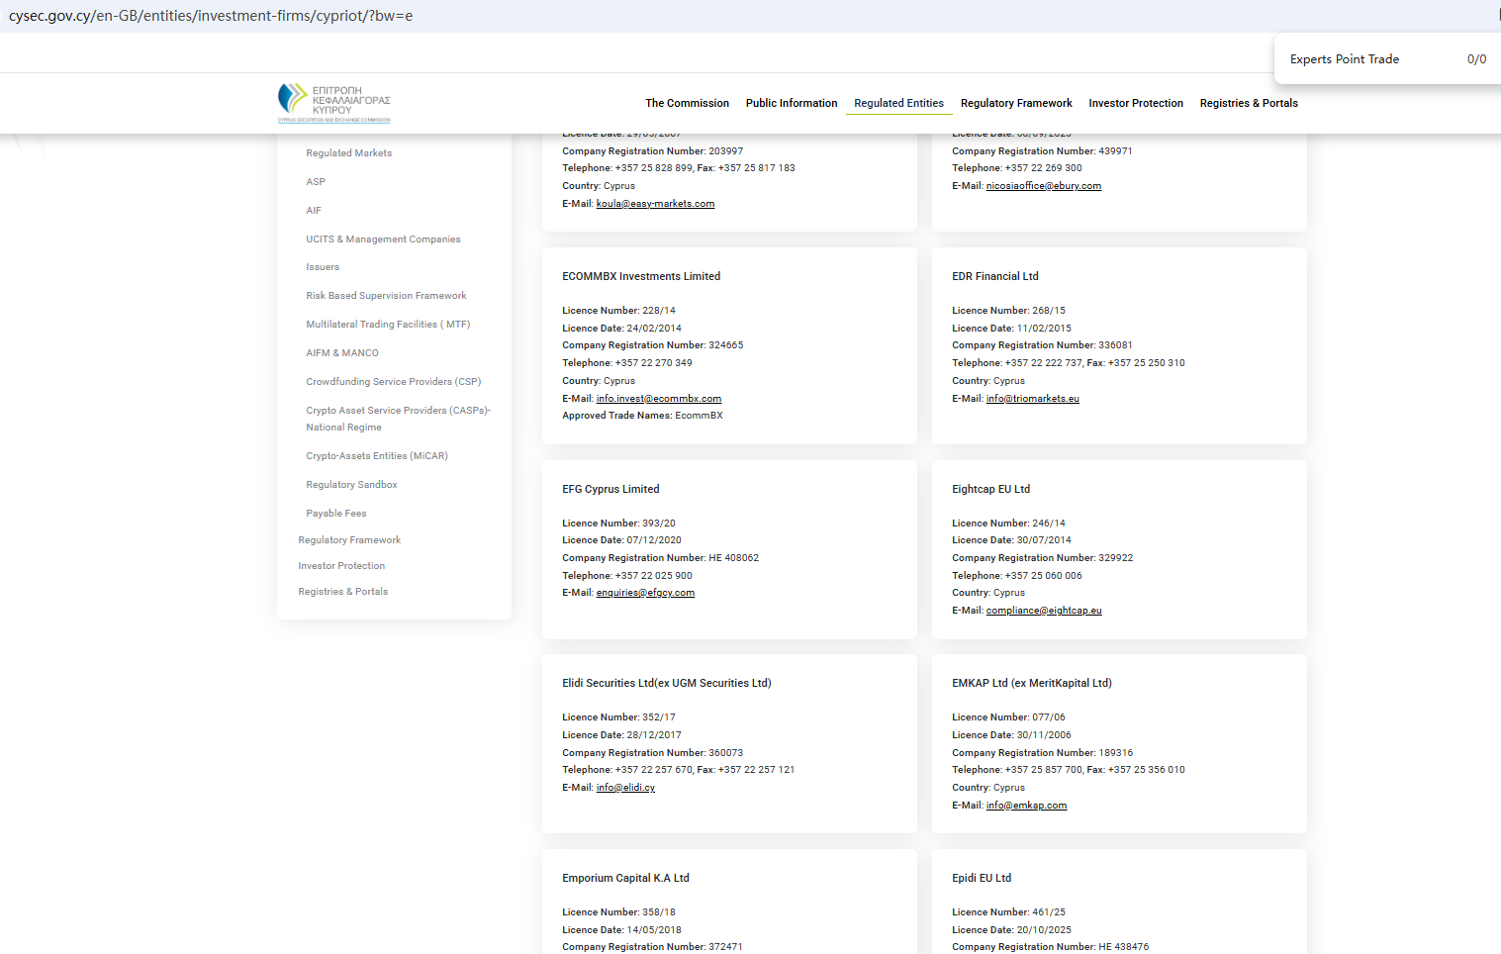Select Regulated Entities nav item

click(x=898, y=103)
